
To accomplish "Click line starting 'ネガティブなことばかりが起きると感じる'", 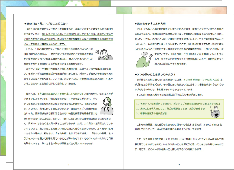I will pyautogui.click(x=69, y=69).
